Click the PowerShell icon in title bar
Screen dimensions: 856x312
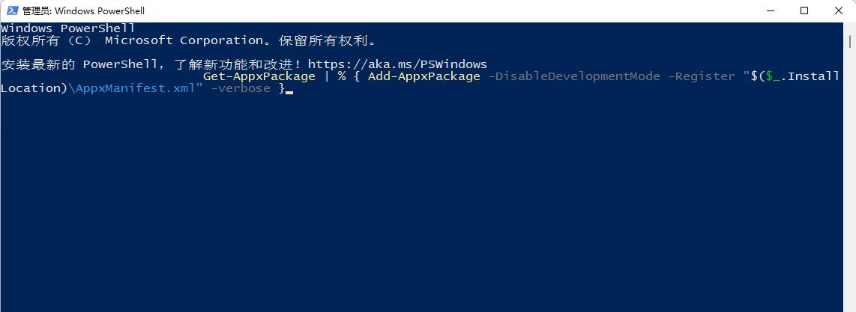(10, 11)
